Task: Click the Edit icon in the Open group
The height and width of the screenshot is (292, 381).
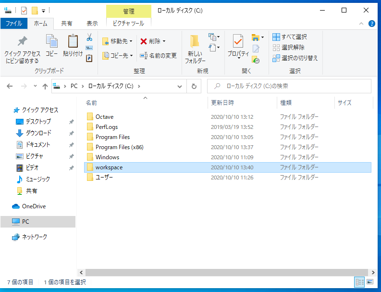Action: pos(256,49)
